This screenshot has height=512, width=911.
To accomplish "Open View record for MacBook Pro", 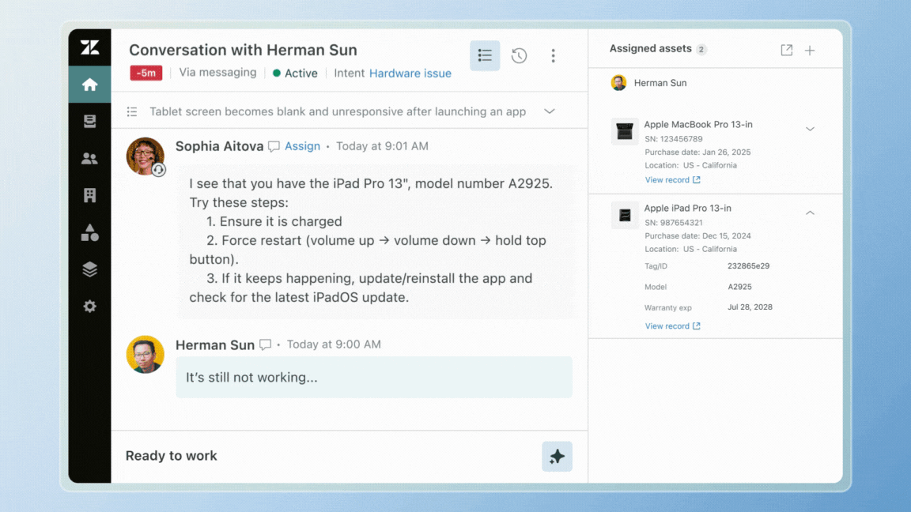I will pyautogui.click(x=672, y=180).
